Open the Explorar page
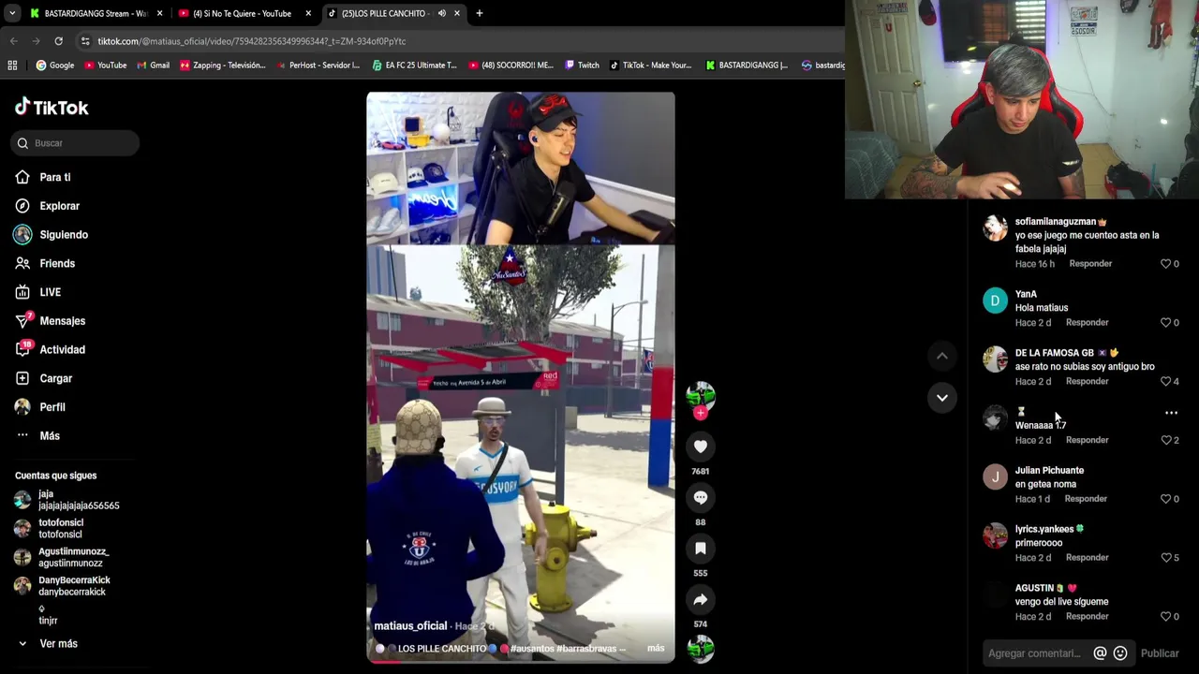Image resolution: width=1199 pixels, height=674 pixels. [59, 206]
